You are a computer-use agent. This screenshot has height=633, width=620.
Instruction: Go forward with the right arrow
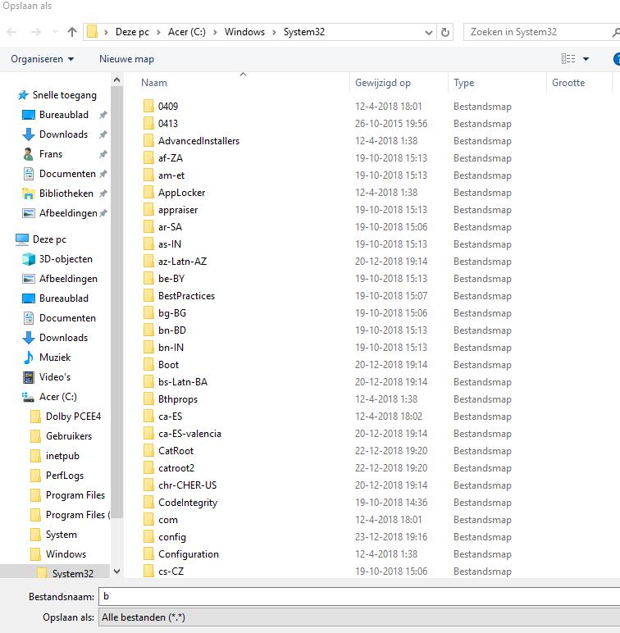click(x=36, y=32)
